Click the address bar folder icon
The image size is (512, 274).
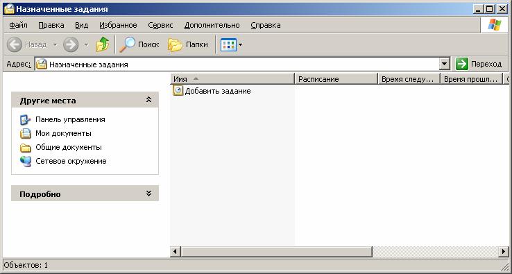42,65
